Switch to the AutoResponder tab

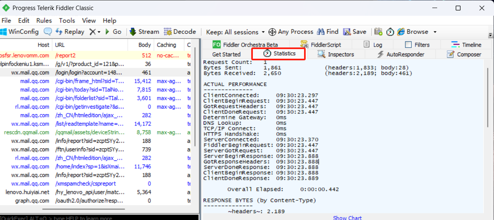400,54
